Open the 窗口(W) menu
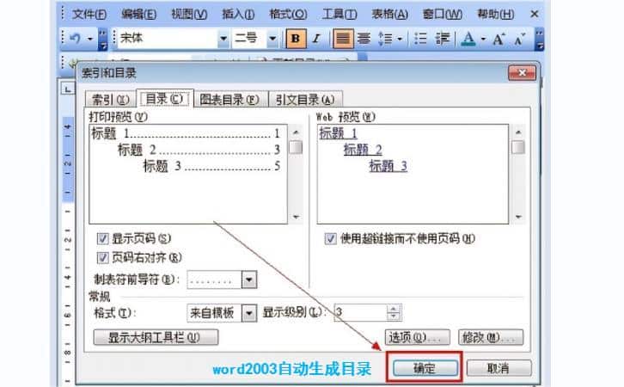Image resolution: width=624 pixels, height=387 pixels. (442, 15)
